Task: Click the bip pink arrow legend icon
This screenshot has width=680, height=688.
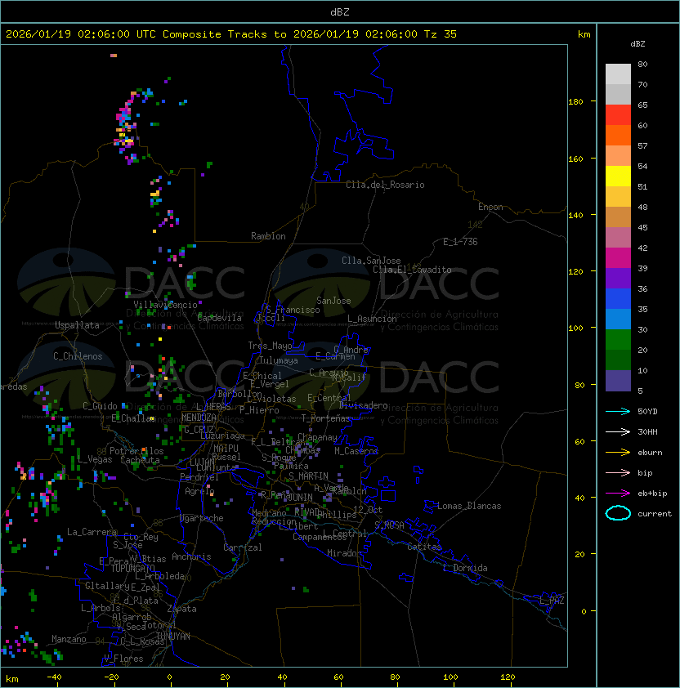Action: tap(618, 472)
